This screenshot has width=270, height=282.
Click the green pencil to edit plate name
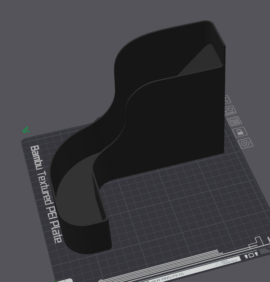point(26,130)
